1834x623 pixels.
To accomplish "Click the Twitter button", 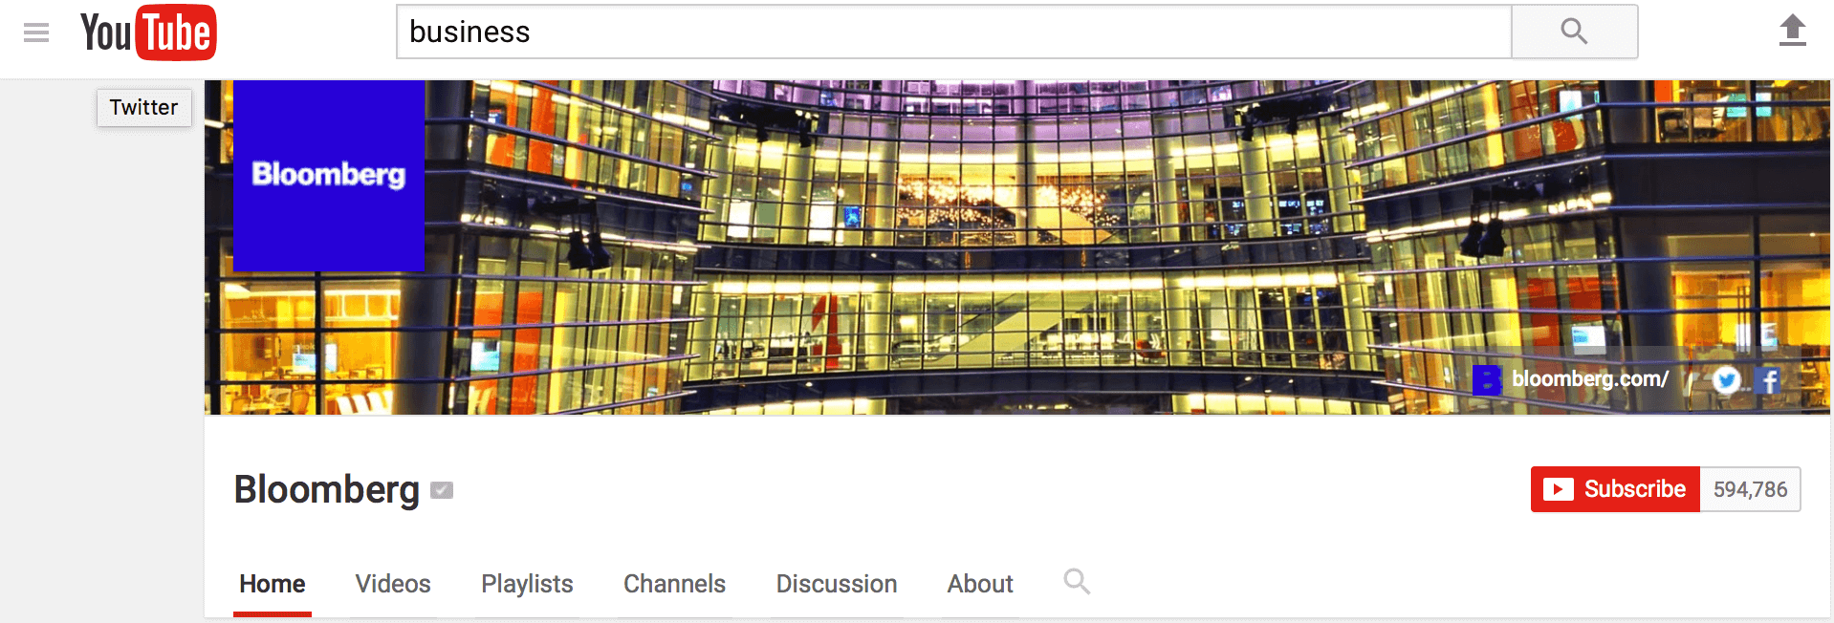I will [144, 107].
